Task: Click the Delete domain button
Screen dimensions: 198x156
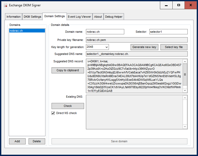Action: click(37, 141)
